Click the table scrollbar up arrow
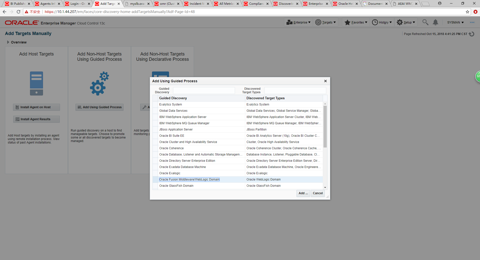The width and height of the screenshot is (480, 260). (325, 103)
